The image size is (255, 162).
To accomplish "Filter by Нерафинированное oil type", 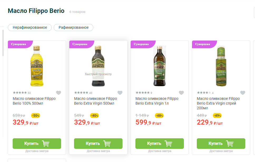I will [30, 27].
